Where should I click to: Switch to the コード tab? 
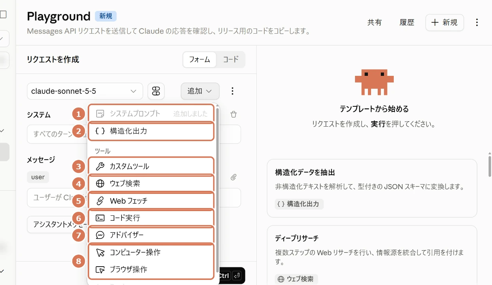click(x=231, y=59)
